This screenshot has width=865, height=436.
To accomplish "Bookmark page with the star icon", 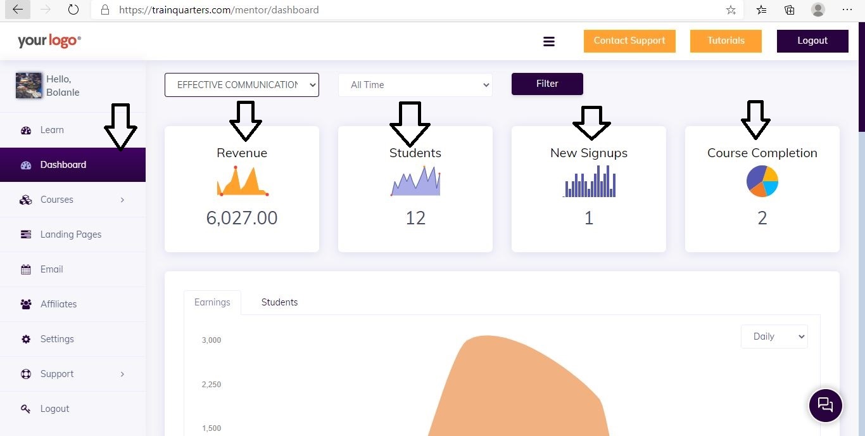I will coord(731,10).
